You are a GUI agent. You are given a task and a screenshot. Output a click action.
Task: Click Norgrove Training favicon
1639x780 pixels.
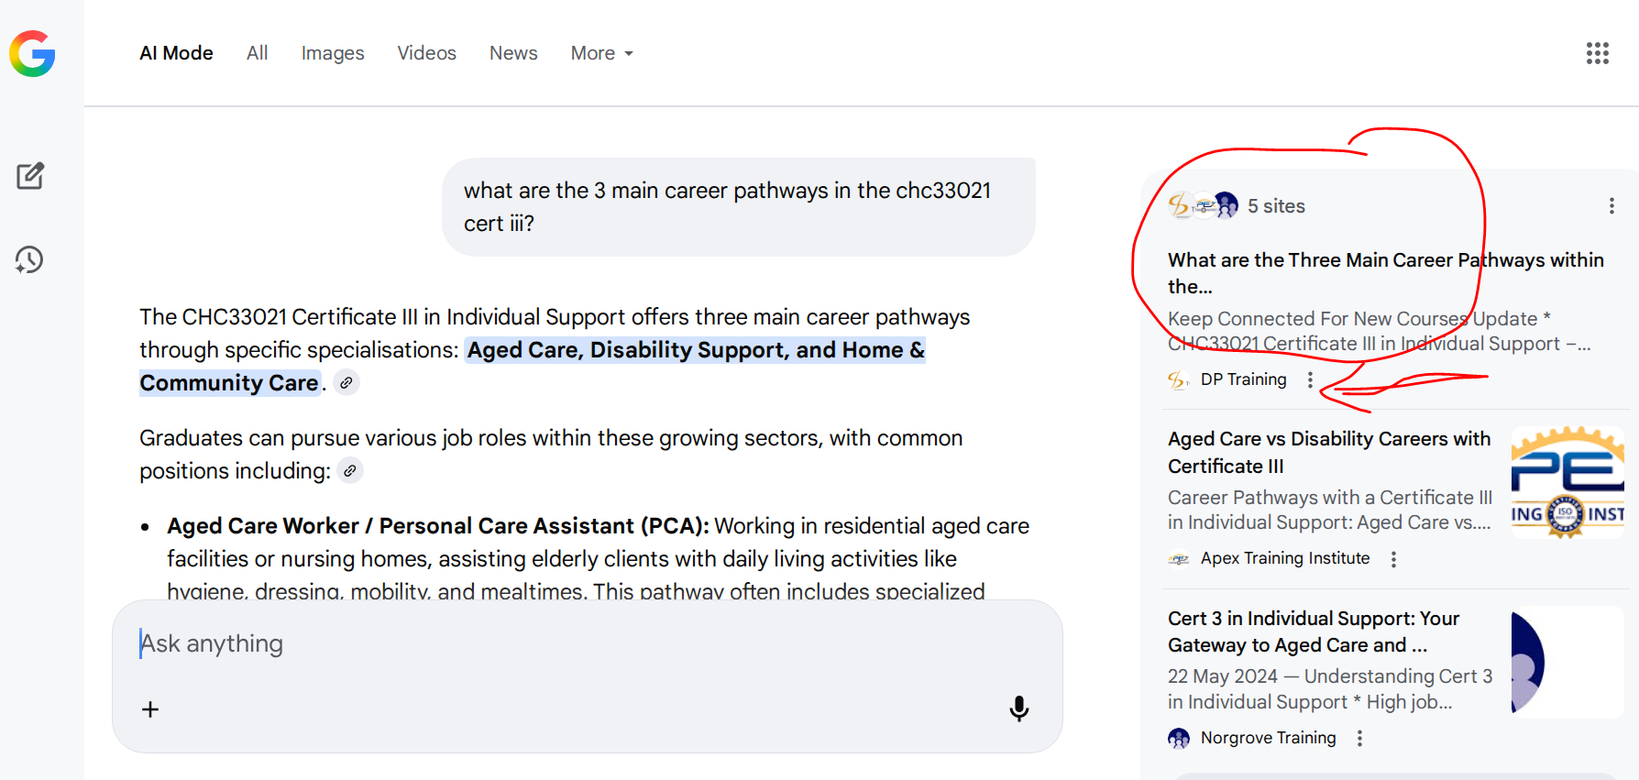tap(1179, 738)
